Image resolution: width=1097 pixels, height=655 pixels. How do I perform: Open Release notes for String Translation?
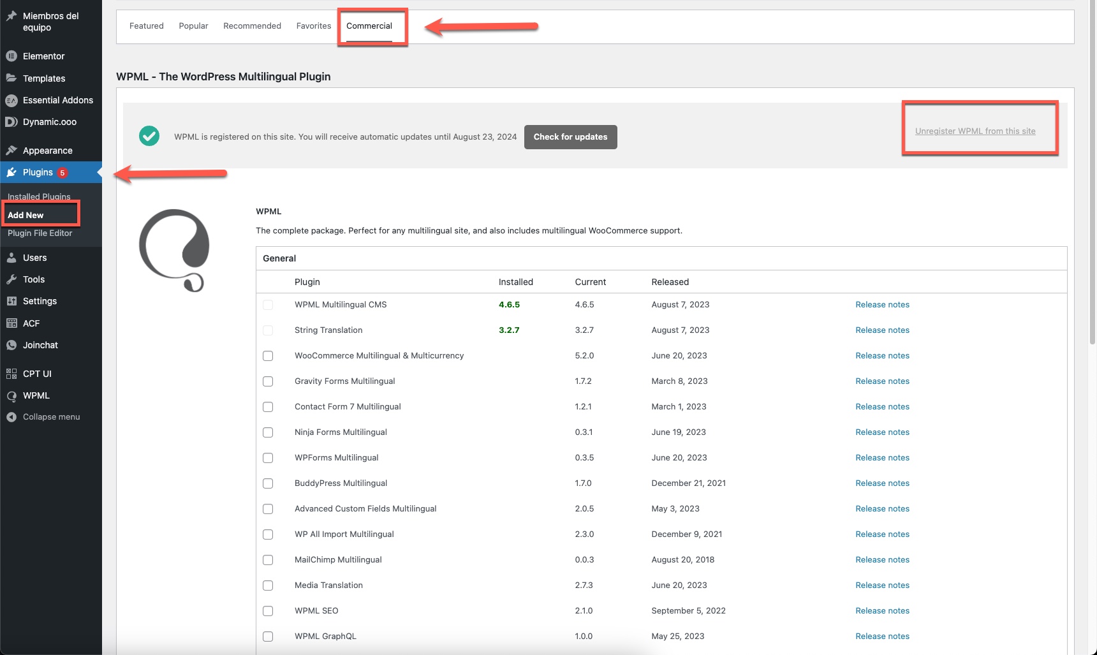point(882,330)
